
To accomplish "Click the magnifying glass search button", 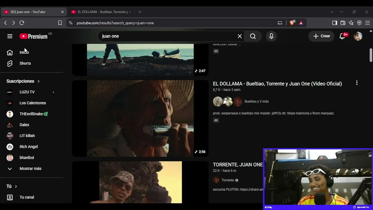I will 253,36.
